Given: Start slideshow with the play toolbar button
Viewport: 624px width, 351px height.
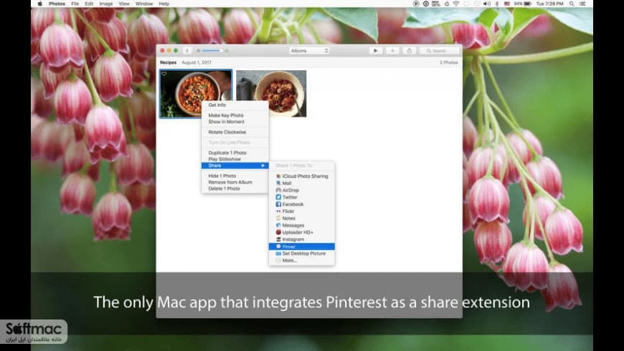Looking at the screenshot, I should tap(375, 51).
